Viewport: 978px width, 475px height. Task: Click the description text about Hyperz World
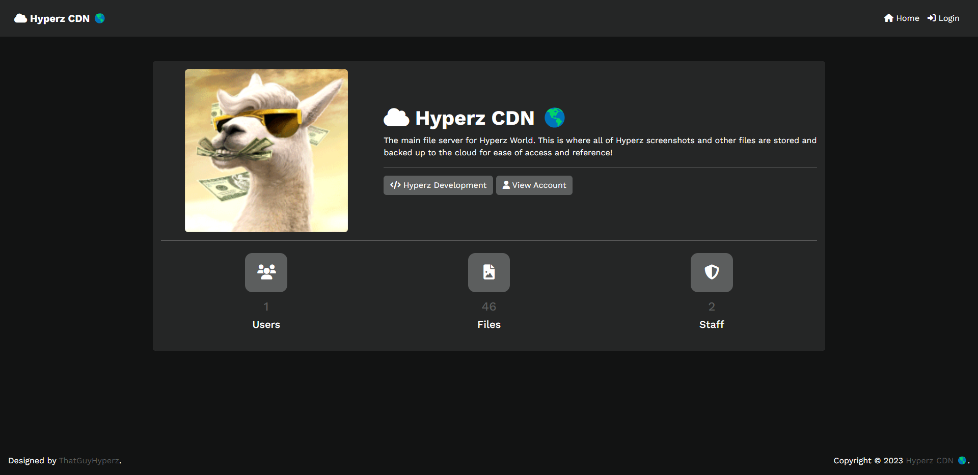point(600,147)
